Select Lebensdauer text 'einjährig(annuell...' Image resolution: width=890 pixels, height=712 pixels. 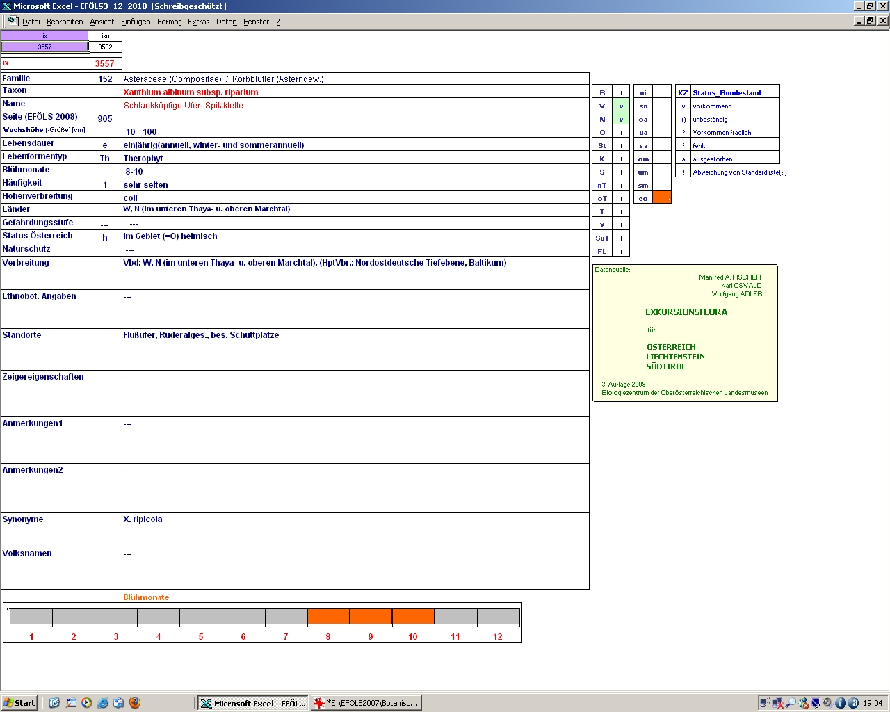(x=213, y=145)
